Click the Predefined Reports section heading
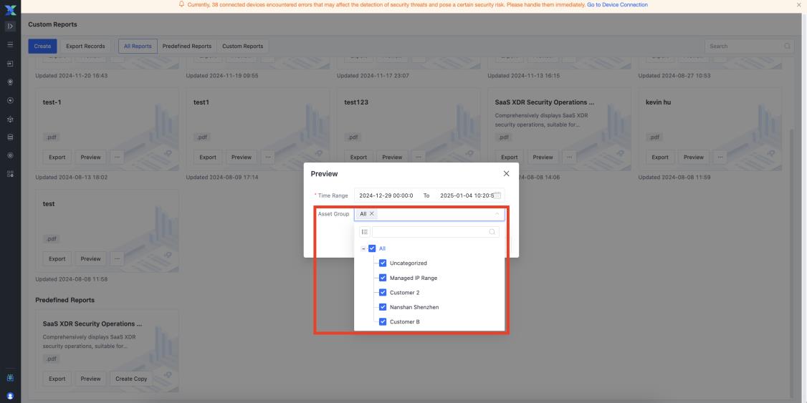This screenshot has width=807, height=403. pos(65,300)
